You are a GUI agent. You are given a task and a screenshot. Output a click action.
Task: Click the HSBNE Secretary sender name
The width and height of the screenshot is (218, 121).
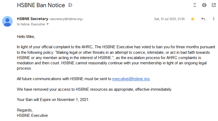[x=33, y=19]
